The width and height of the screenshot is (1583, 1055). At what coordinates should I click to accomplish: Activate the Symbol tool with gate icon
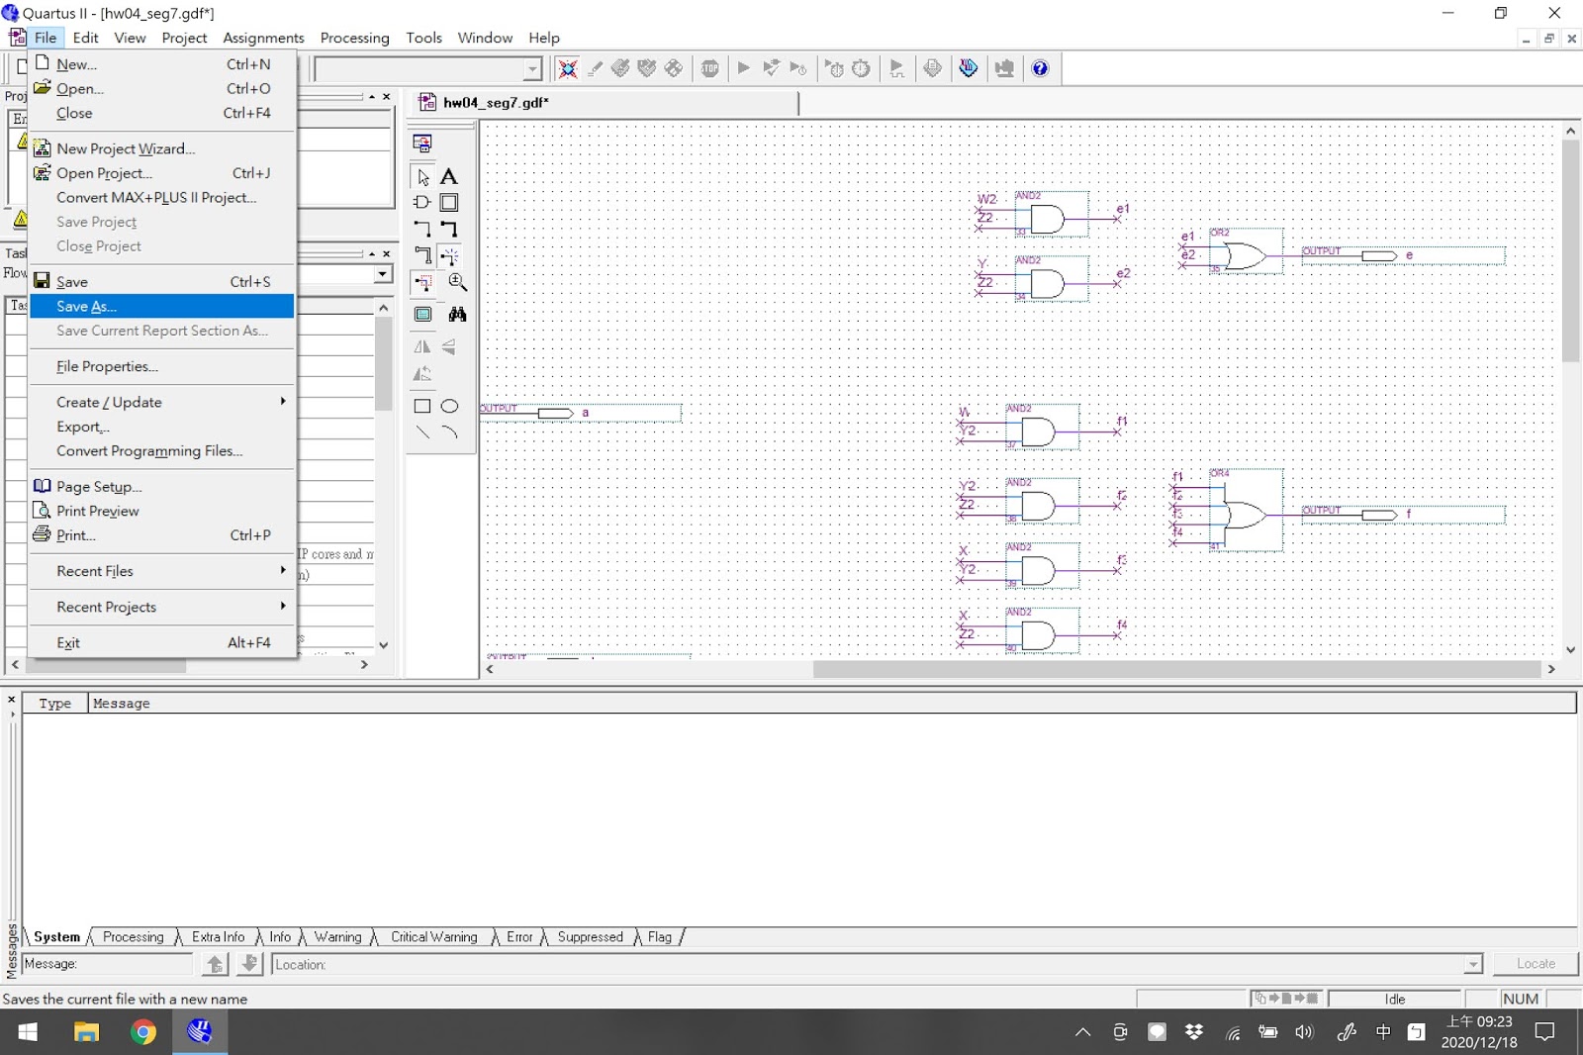pyautogui.click(x=422, y=203)
